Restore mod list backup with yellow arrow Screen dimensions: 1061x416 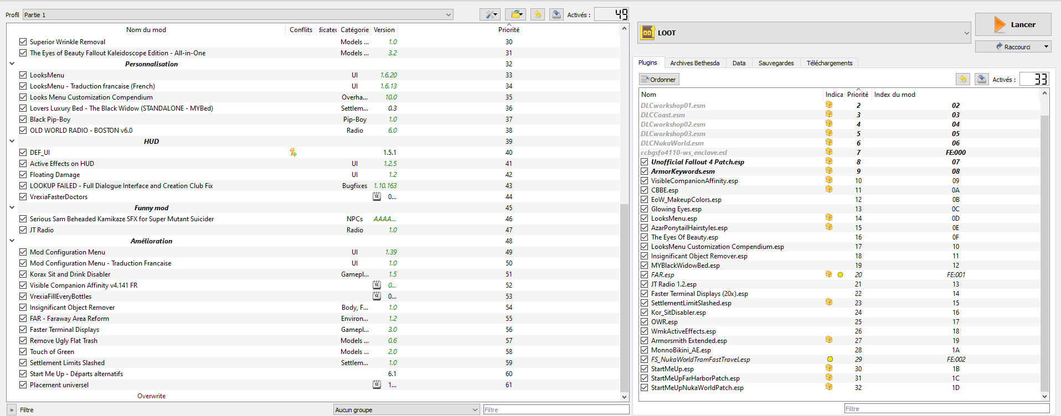(537, 15)
